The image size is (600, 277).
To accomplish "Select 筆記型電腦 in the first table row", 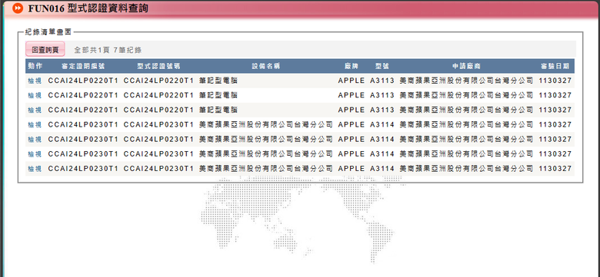I will (x=218, y=81).
